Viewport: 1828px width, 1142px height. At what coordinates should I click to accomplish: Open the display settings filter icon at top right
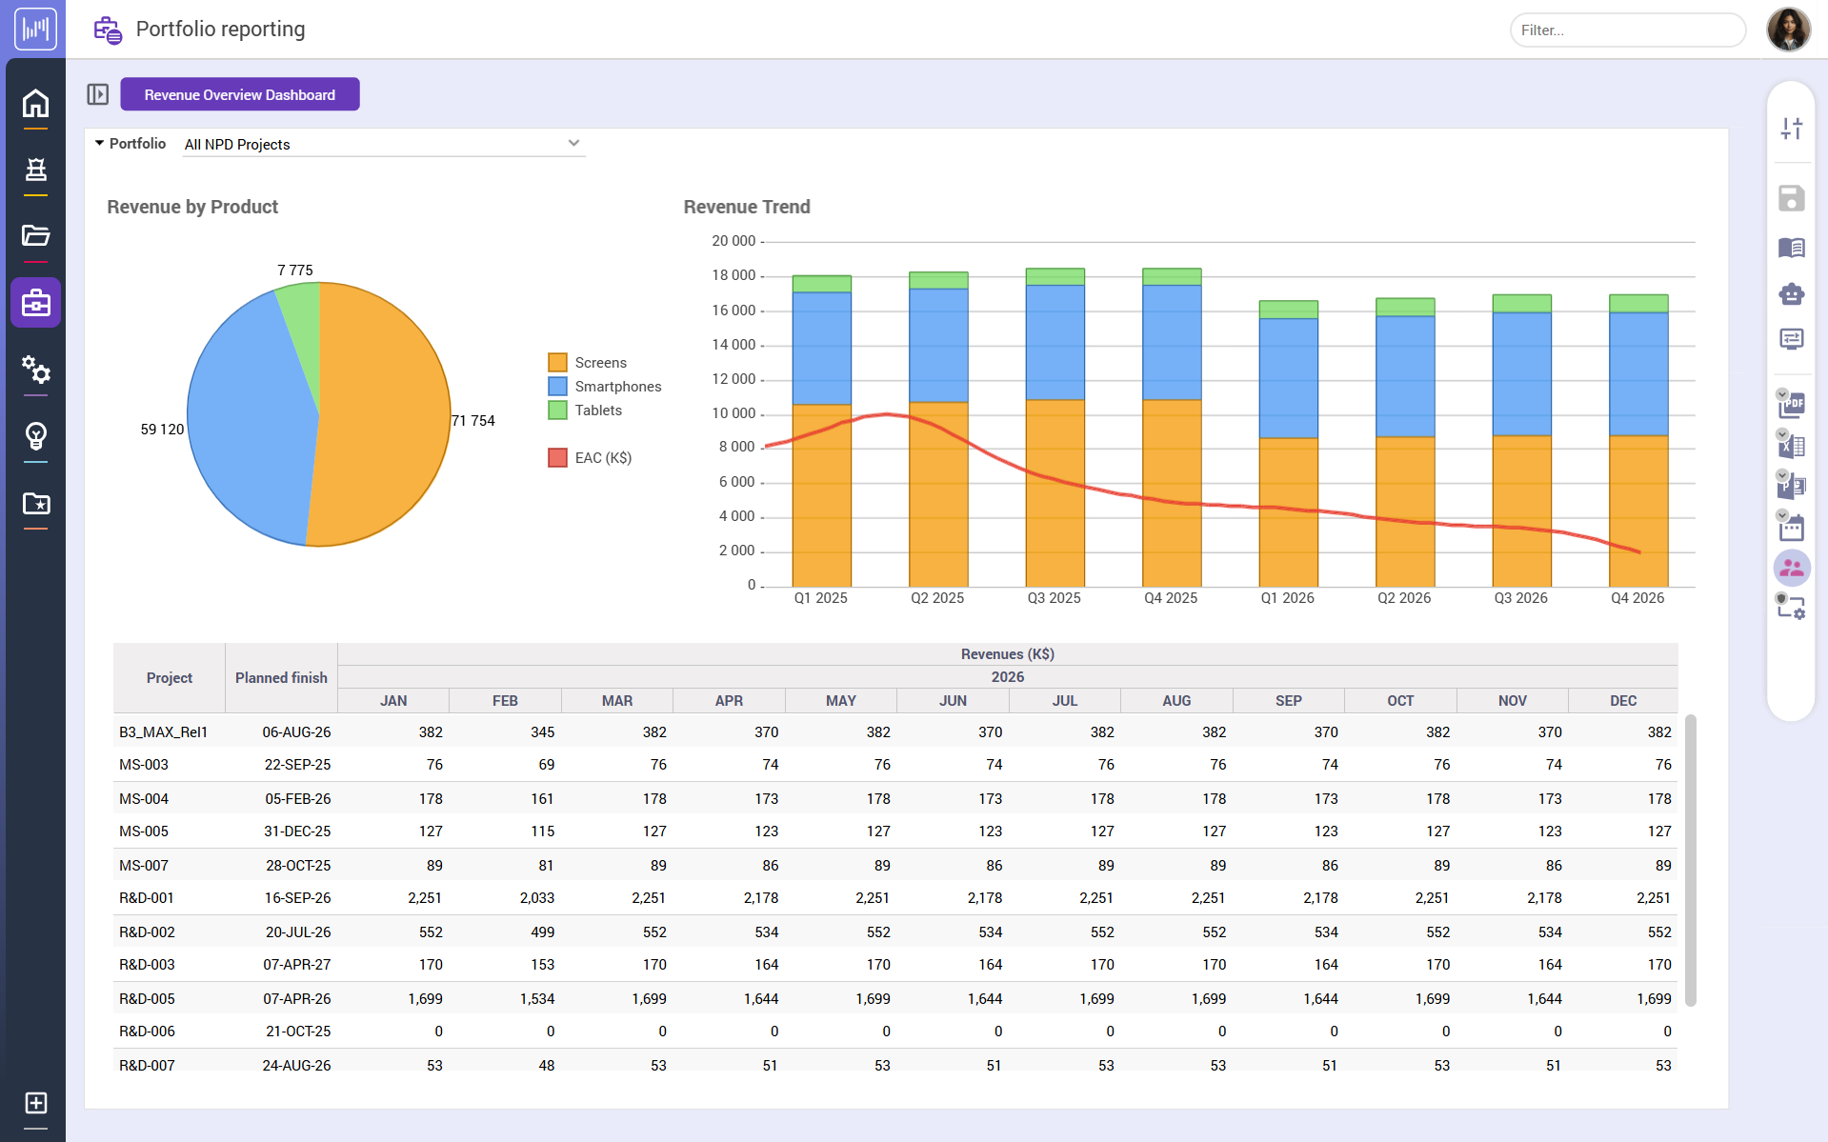[x=1792, y=127]
